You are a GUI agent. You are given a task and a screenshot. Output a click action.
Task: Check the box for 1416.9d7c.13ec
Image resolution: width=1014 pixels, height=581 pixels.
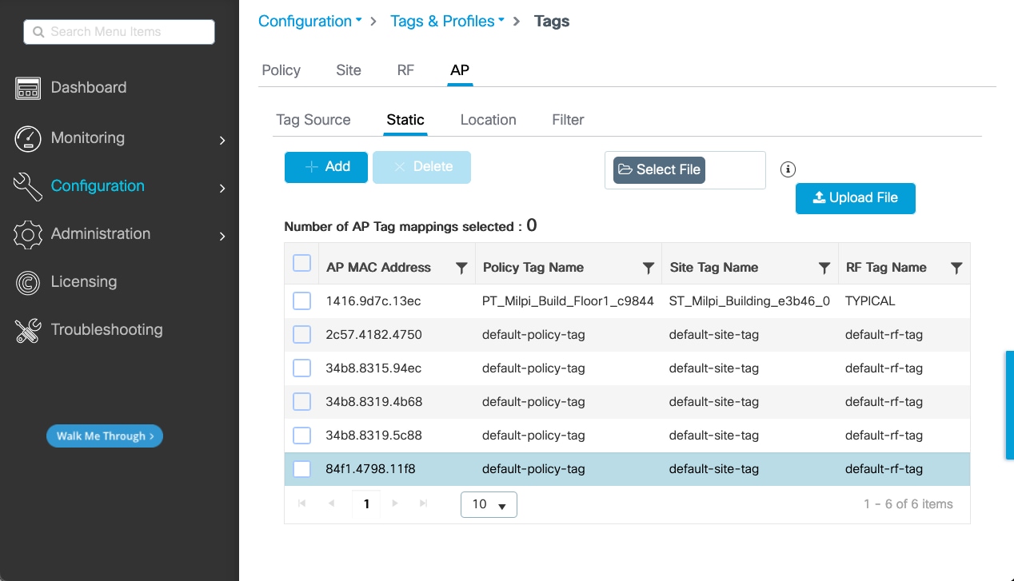[x=301, y=301]
